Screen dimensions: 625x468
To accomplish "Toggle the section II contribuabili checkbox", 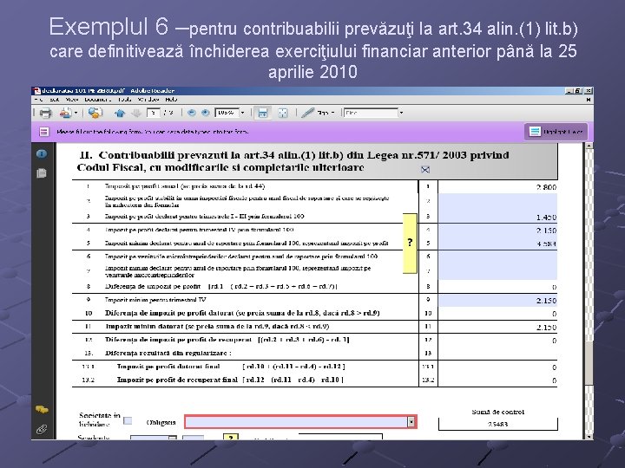I will [425, 170].
